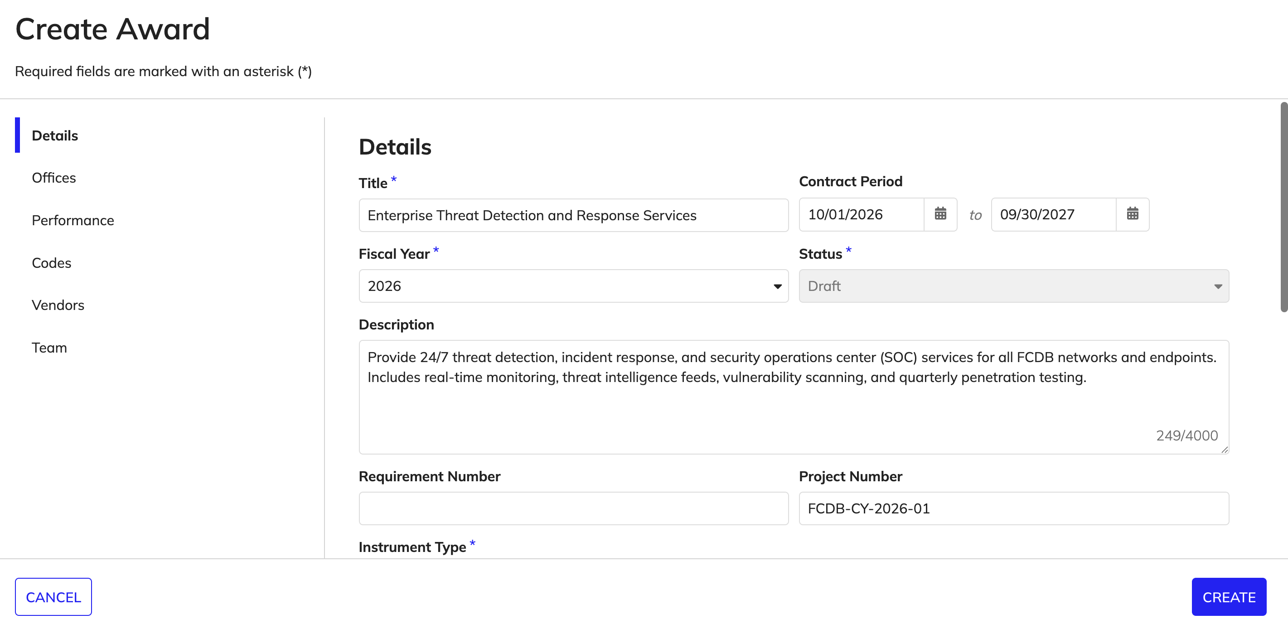
Task: Click the CREATE button
Action: (1229, 597)
